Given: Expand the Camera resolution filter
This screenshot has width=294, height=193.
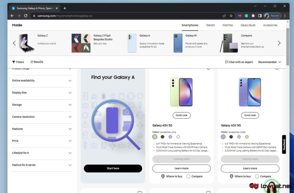Looking at the screenshot, I should (x=42, y=117).
